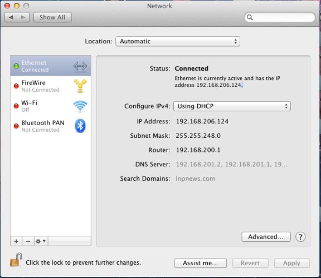
Task: Click the magnifying glass search icon
Action: (x=250, y=17)
